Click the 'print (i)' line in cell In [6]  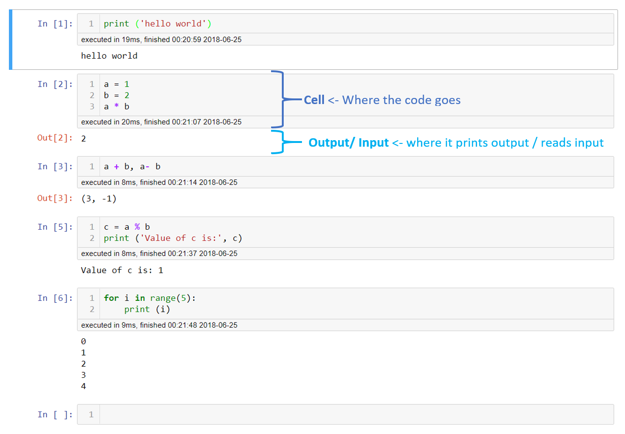[147, 309]
